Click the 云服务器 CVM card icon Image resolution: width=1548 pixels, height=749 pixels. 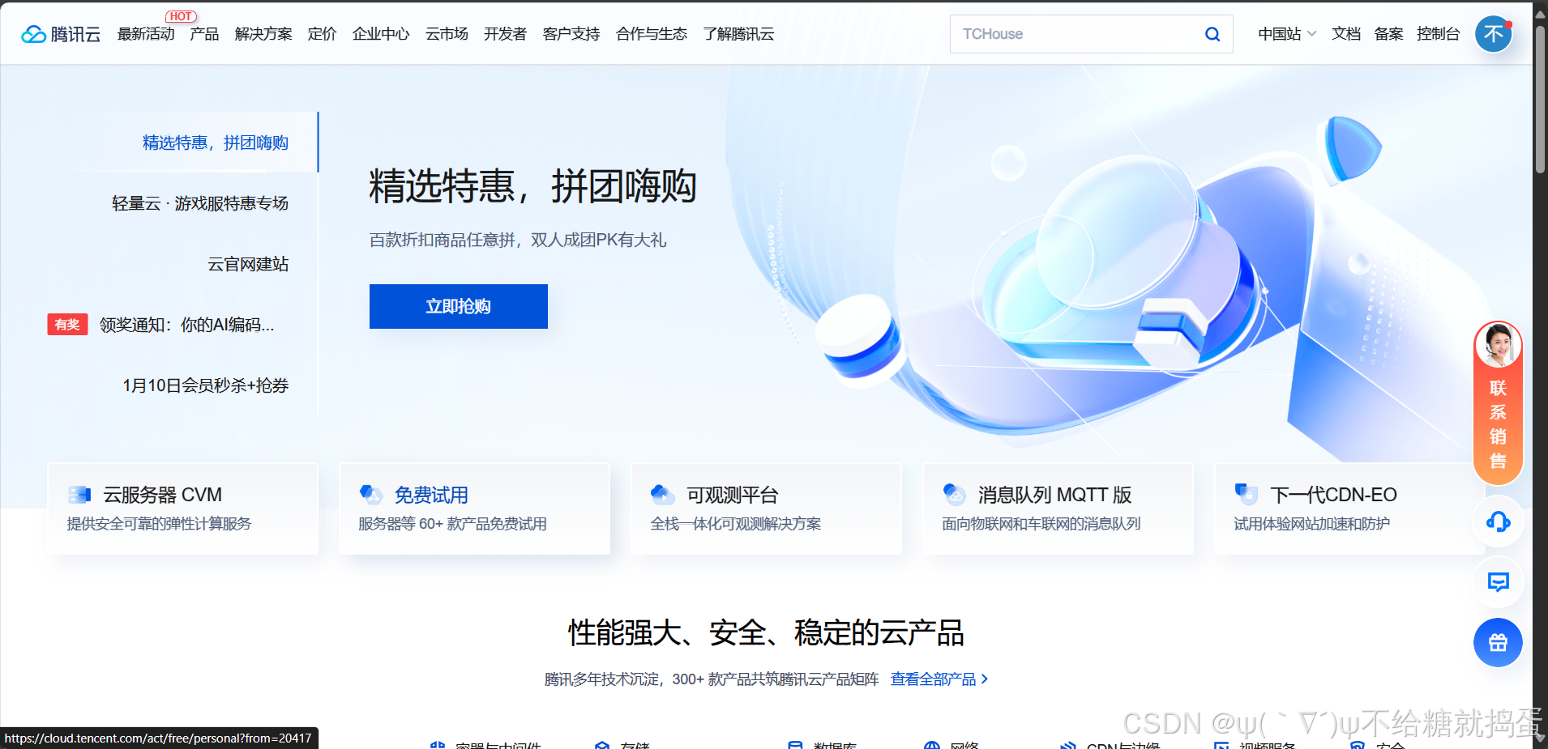[79, 494]
